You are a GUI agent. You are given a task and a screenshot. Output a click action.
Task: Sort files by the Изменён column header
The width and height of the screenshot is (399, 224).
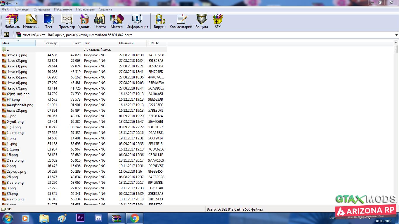[126, 43]
